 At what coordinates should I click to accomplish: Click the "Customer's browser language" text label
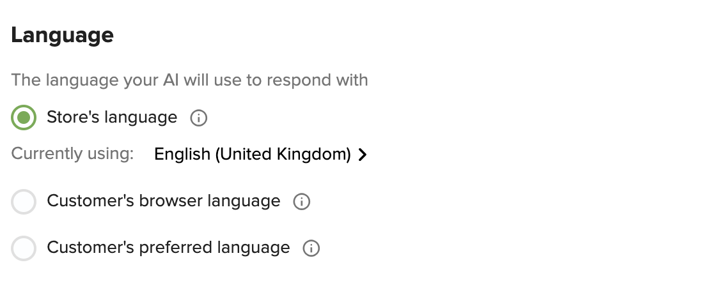pos(164,201)
